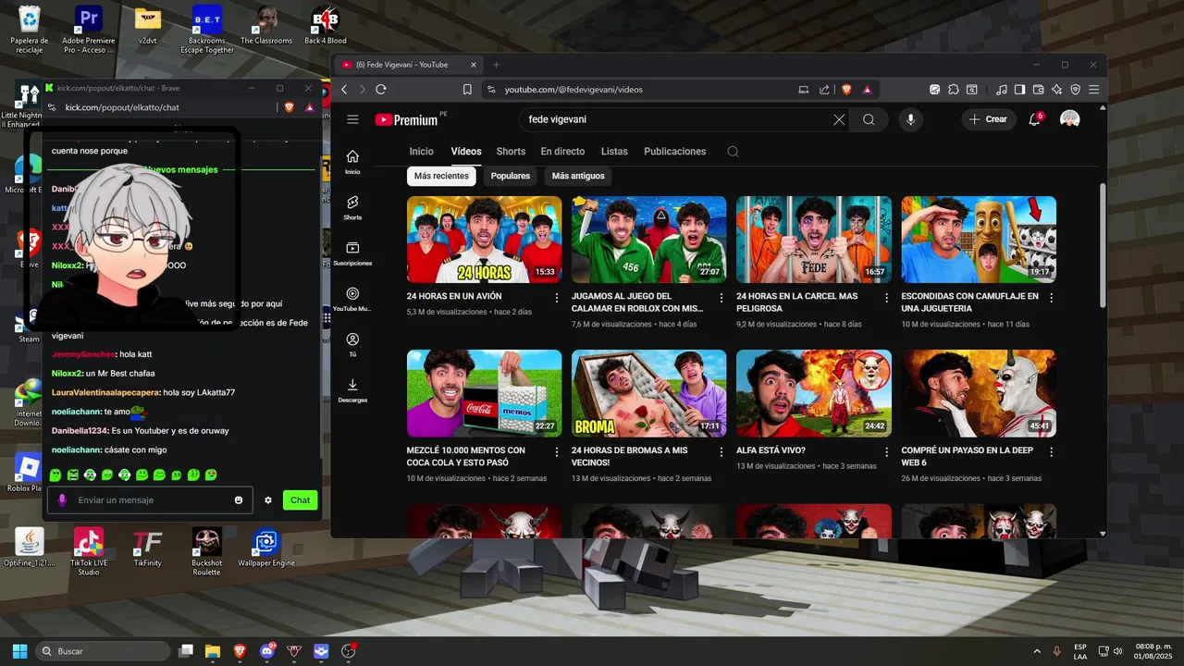This screenshot has height=666, width=1184.
Task: Open options for 24 HORAS EN LA CARCEL video
Action: pyautogui.click(x=886, y=298)
